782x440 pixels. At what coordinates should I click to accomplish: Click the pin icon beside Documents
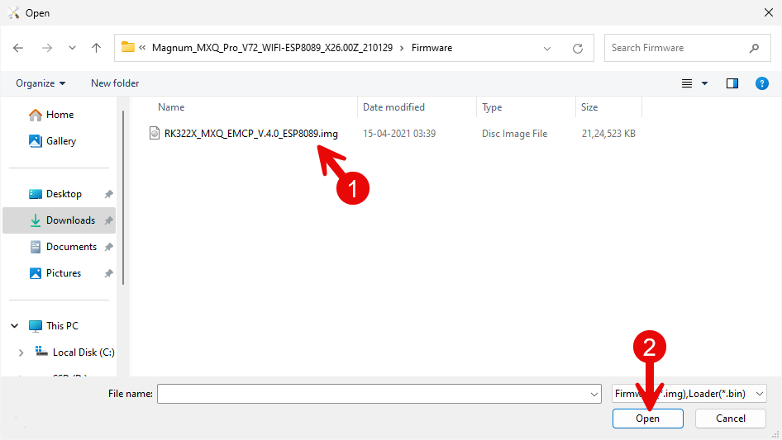click(108, 247)
